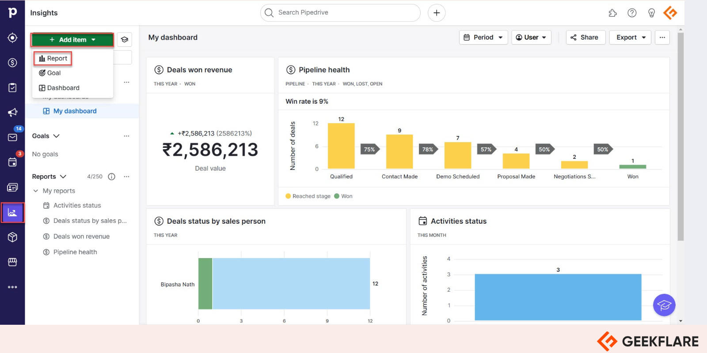
Task: Choose Report from Add item menu
Action: point(53,58)
